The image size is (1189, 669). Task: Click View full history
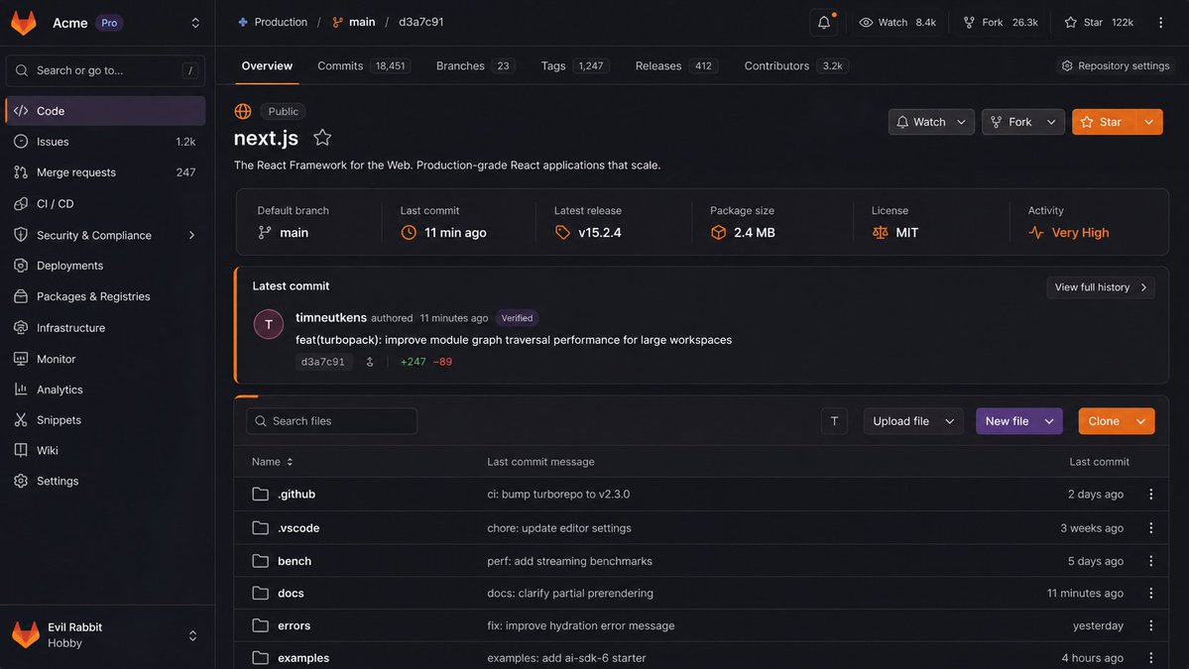[x=1101, y=287]
